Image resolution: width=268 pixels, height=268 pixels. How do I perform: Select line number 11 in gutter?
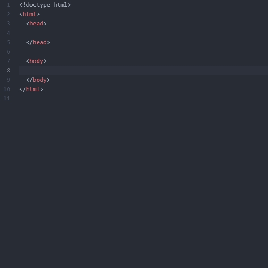7,99
